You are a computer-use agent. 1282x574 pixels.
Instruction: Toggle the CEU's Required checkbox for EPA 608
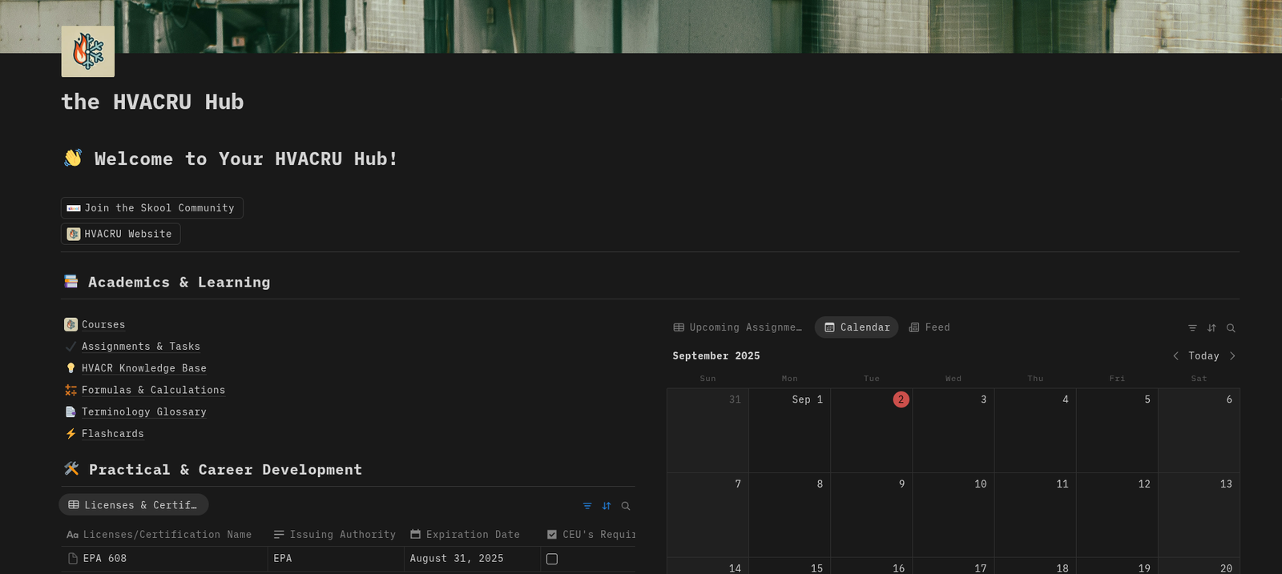[x=552, y=559]
